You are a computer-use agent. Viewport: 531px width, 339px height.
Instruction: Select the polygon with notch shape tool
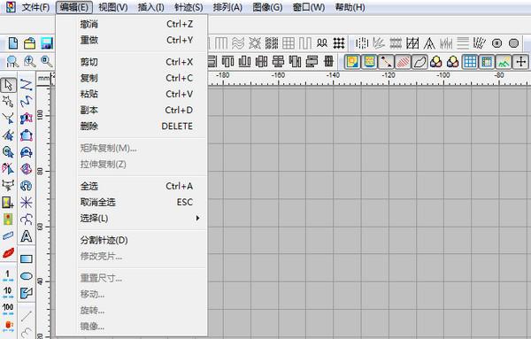pyautogui.click(x=26, y=293)
